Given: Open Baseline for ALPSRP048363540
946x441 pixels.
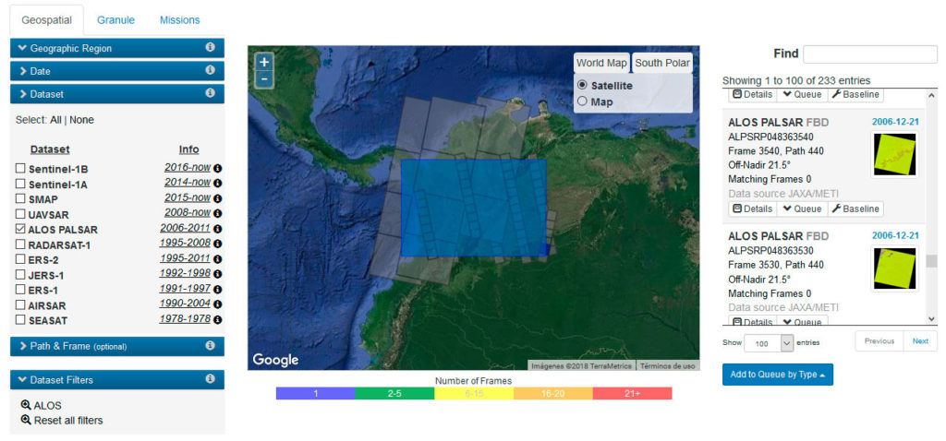Looking at the screenshot, I should [x=855, y=209].
